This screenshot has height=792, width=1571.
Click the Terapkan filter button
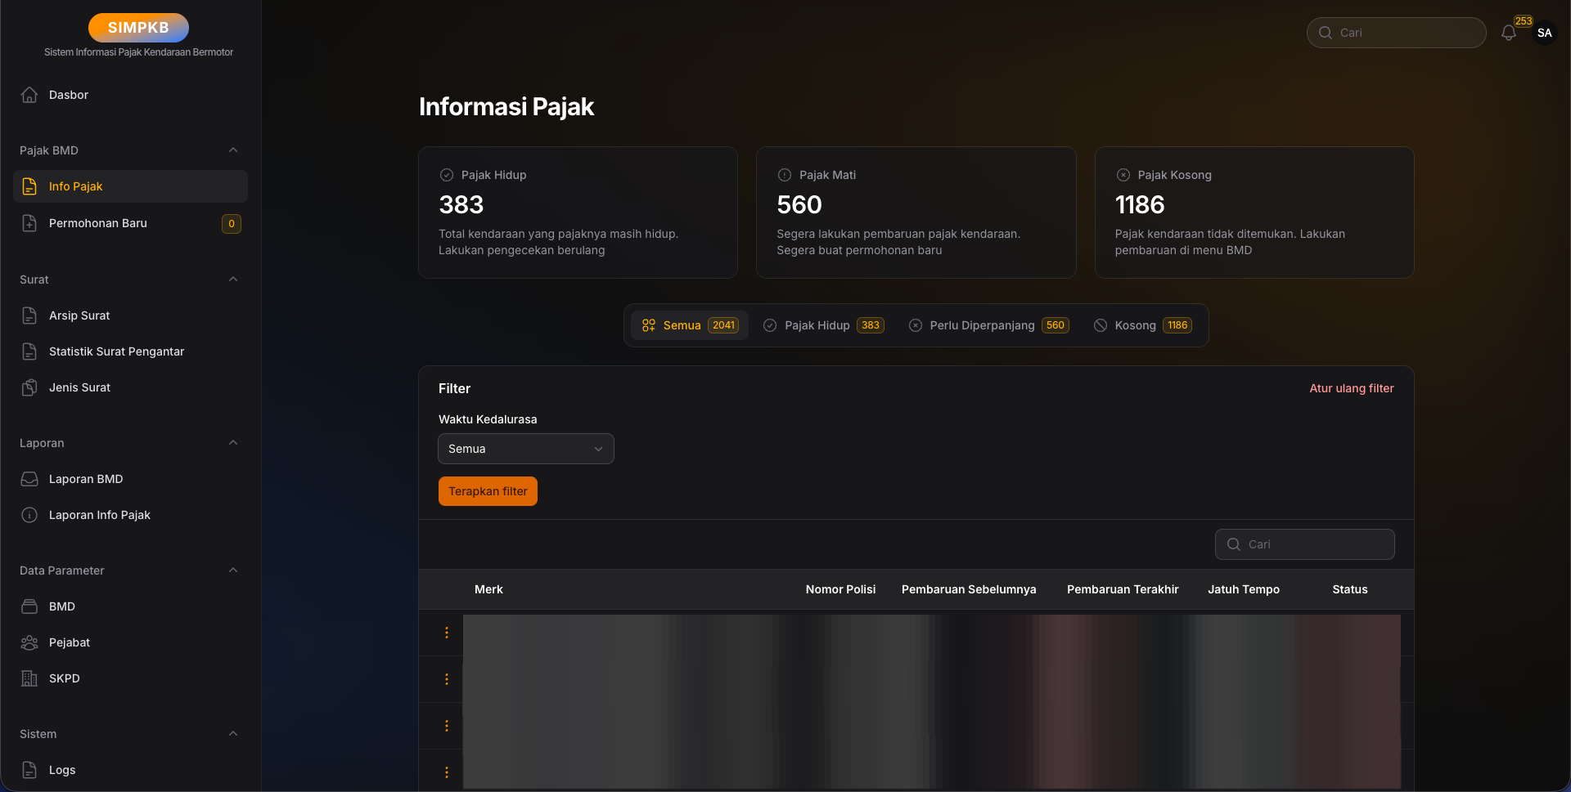pos(488,491)
